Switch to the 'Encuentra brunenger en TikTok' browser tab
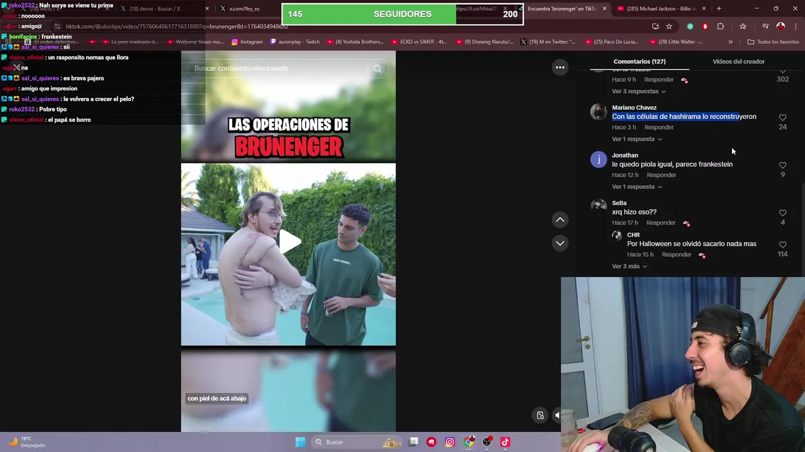The height and width of the screenshot is (452, 805). (x=562, y=9)
